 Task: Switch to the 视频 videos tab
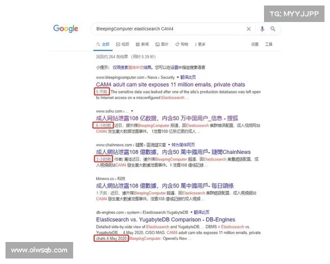123,44
